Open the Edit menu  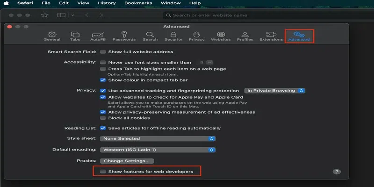click(64, 3)
